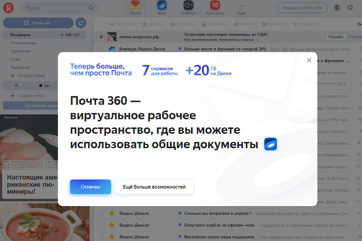Click the refresh mail icon
Screen dimensions: 362x241
pos(81,23)
